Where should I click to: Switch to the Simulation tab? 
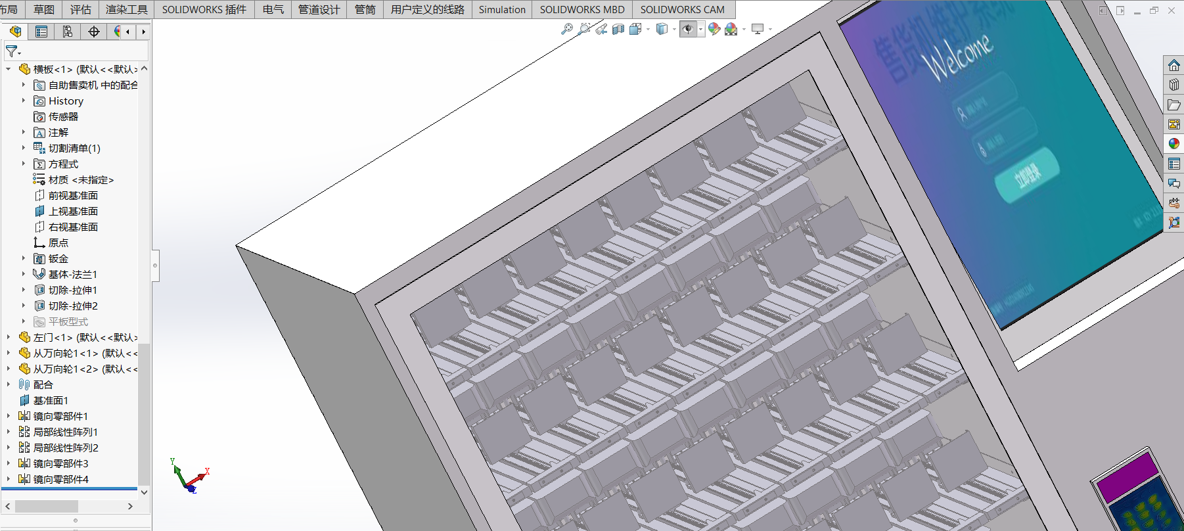pyautogui.click(x=502, y=9)
